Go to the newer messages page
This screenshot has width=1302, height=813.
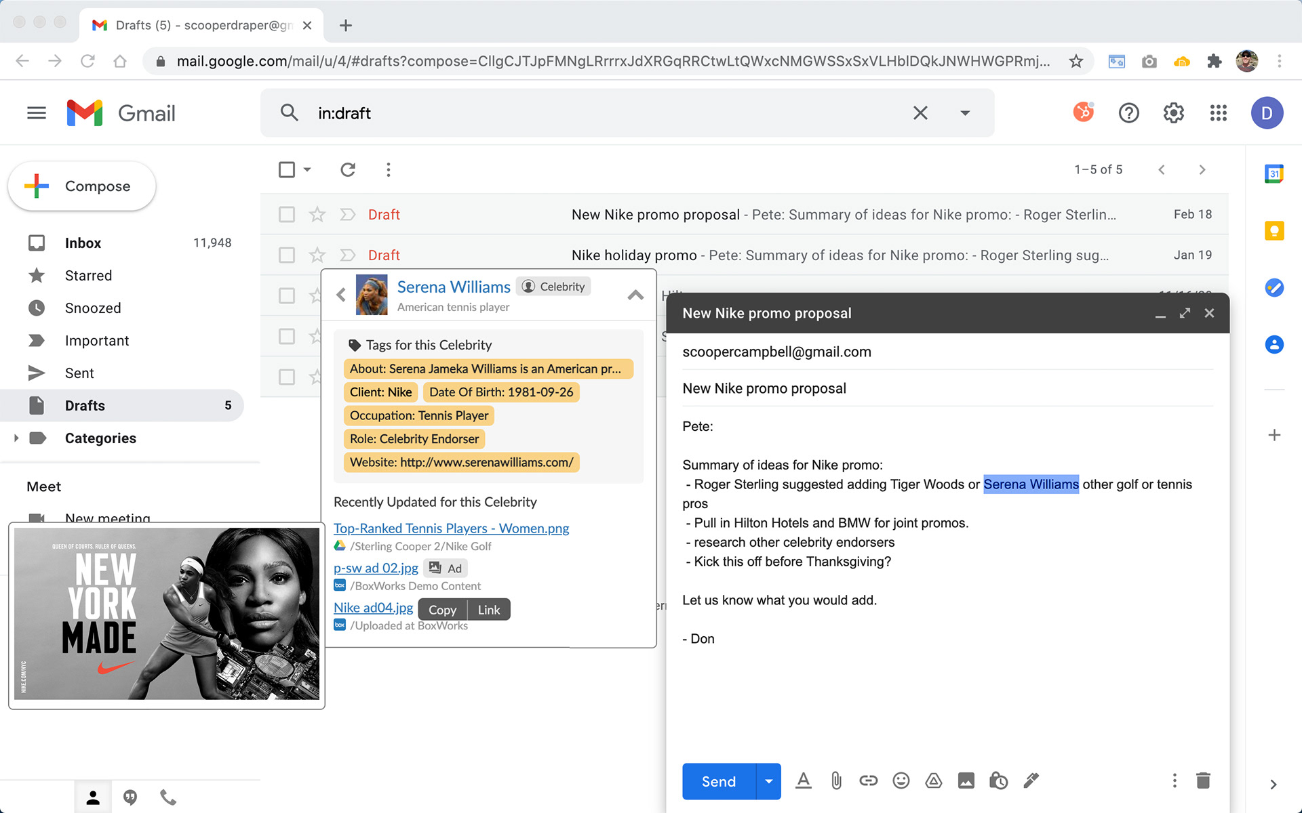pos(1162,169)
